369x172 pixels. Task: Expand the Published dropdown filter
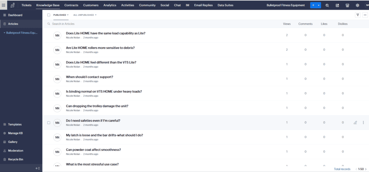coord(61,15)
